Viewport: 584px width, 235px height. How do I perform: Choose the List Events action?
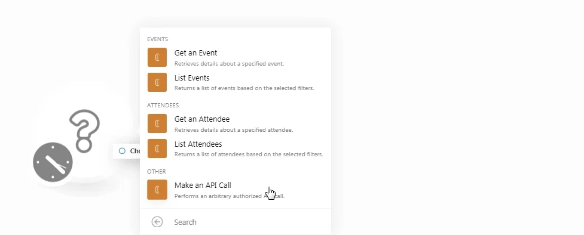236,82
